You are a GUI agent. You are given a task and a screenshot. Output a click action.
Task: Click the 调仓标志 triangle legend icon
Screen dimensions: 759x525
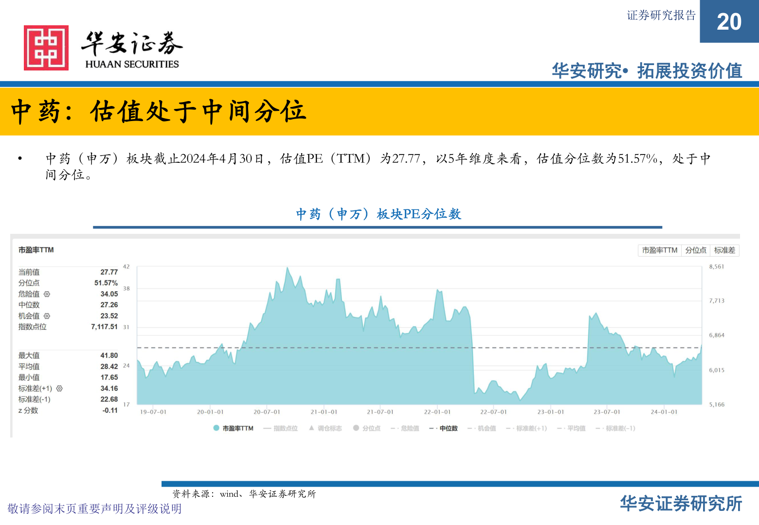[x=310, y=428]
